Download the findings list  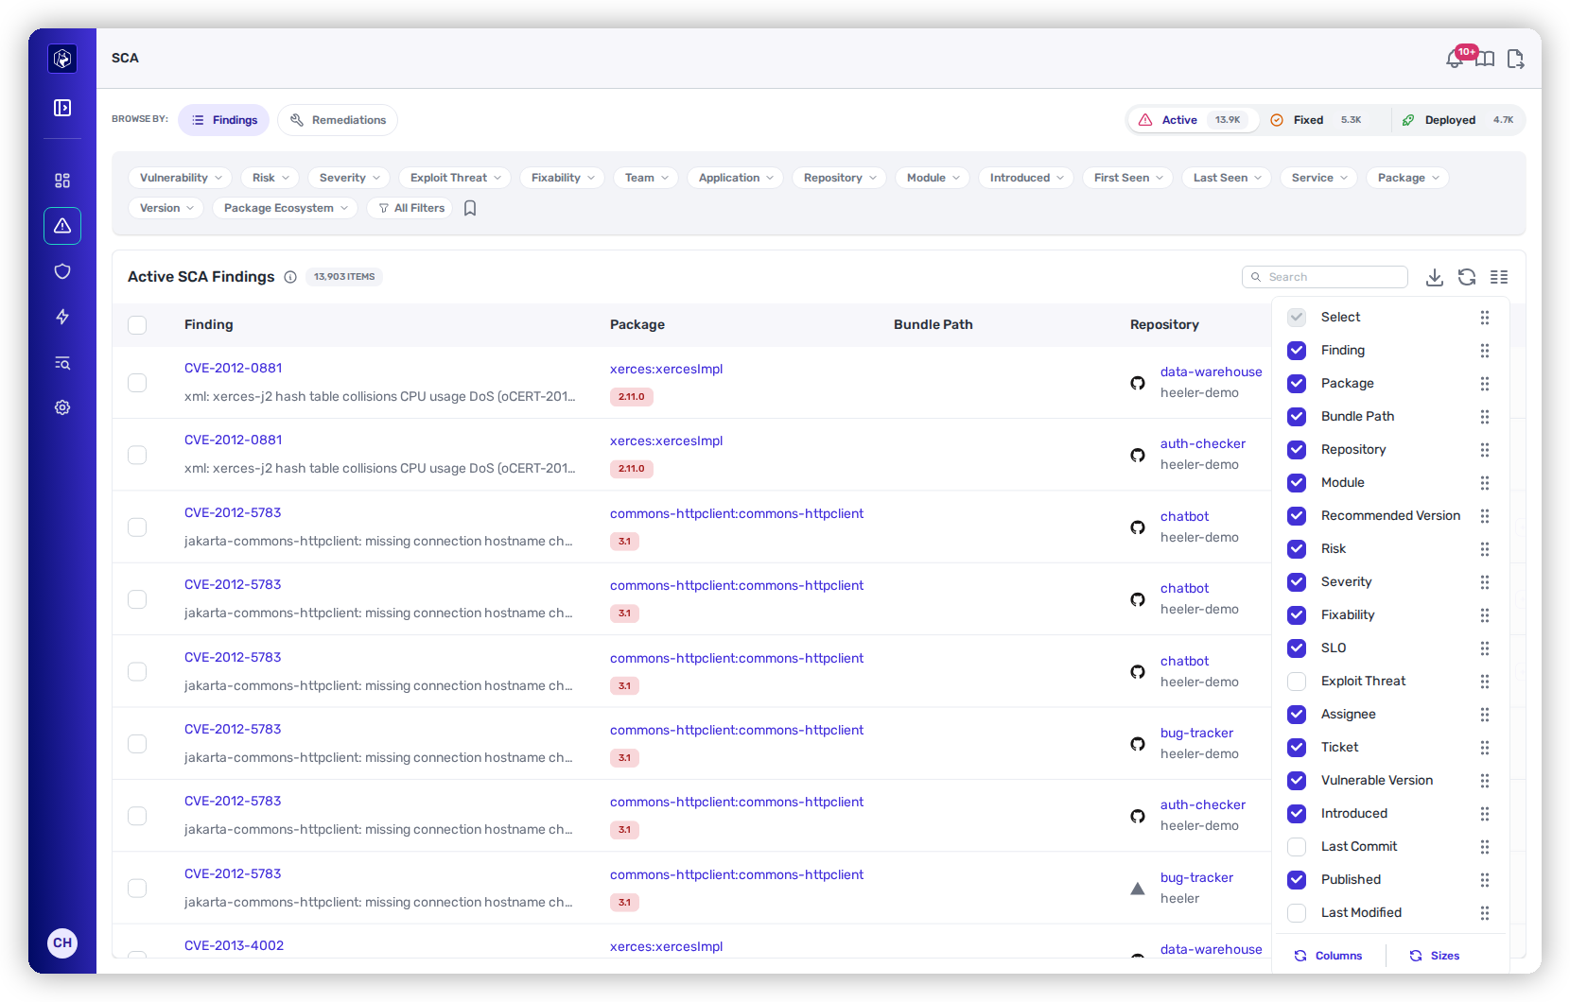(1435, 277)
